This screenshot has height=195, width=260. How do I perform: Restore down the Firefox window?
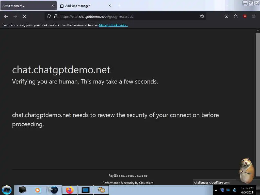click(251, 3)
